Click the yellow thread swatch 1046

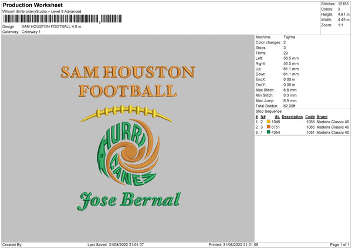269,122
